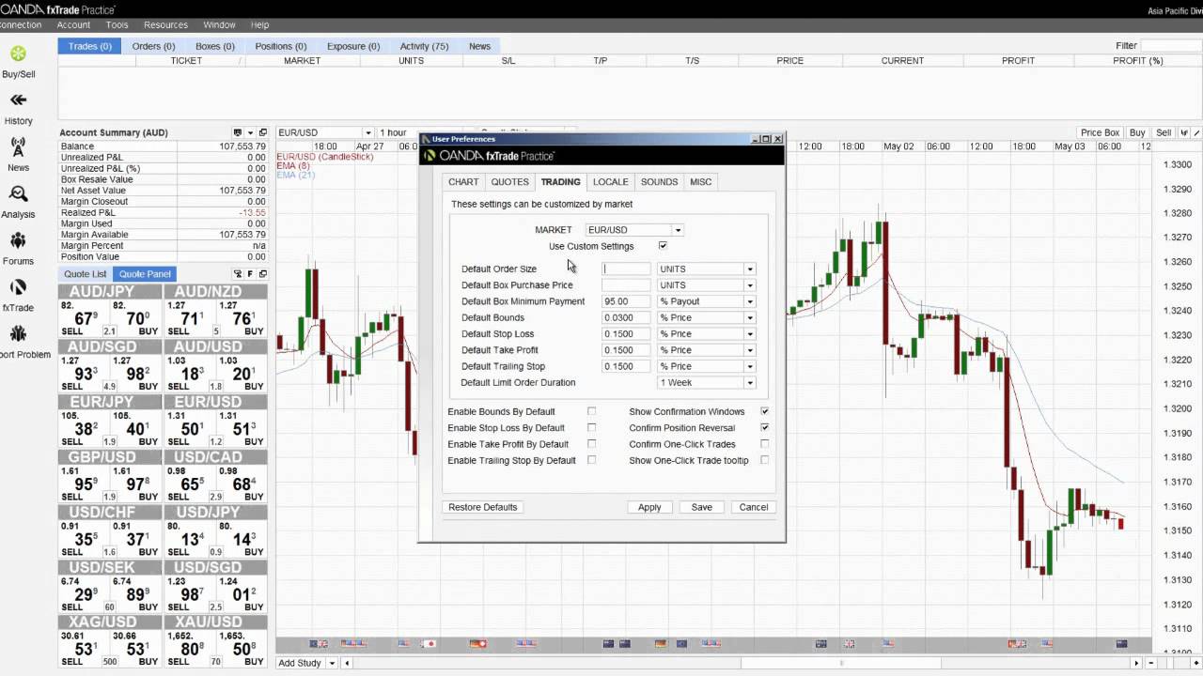Switch to MISC preferences tab
The image size is (1203, 676).
701,181
